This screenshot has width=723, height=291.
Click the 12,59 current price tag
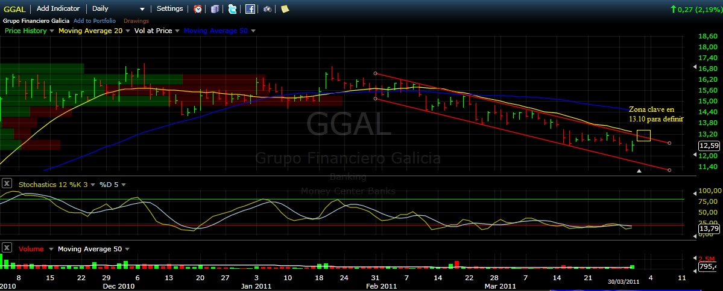pyautogui.click(x=709, y=145)
